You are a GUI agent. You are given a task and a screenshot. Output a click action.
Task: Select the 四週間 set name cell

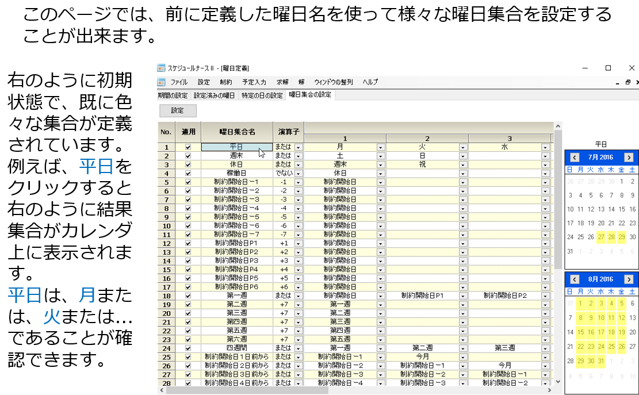(x=237, y=348)
